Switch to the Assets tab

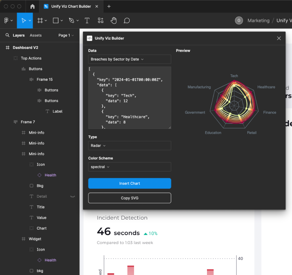[36, 35]
